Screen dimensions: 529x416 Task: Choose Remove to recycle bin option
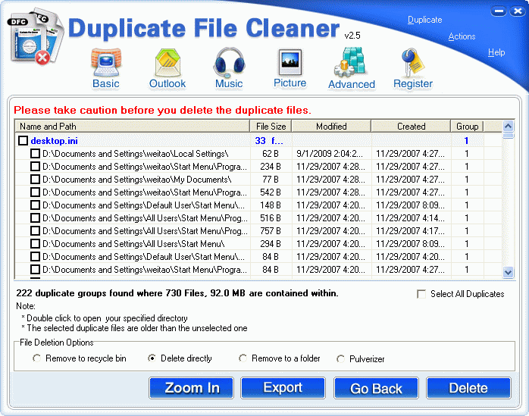coord(36,358)
